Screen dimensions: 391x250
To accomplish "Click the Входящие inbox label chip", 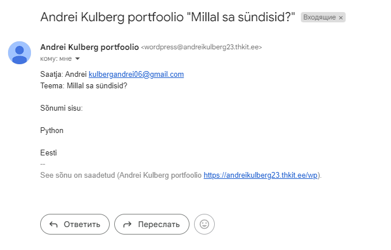I will point(319,18).
